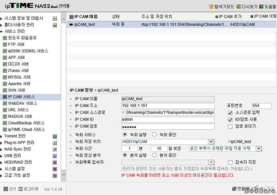Click the camera icon beside ipCAM_test row
The width and height of the screenshot is (277, 195).
tap(71, 25)
